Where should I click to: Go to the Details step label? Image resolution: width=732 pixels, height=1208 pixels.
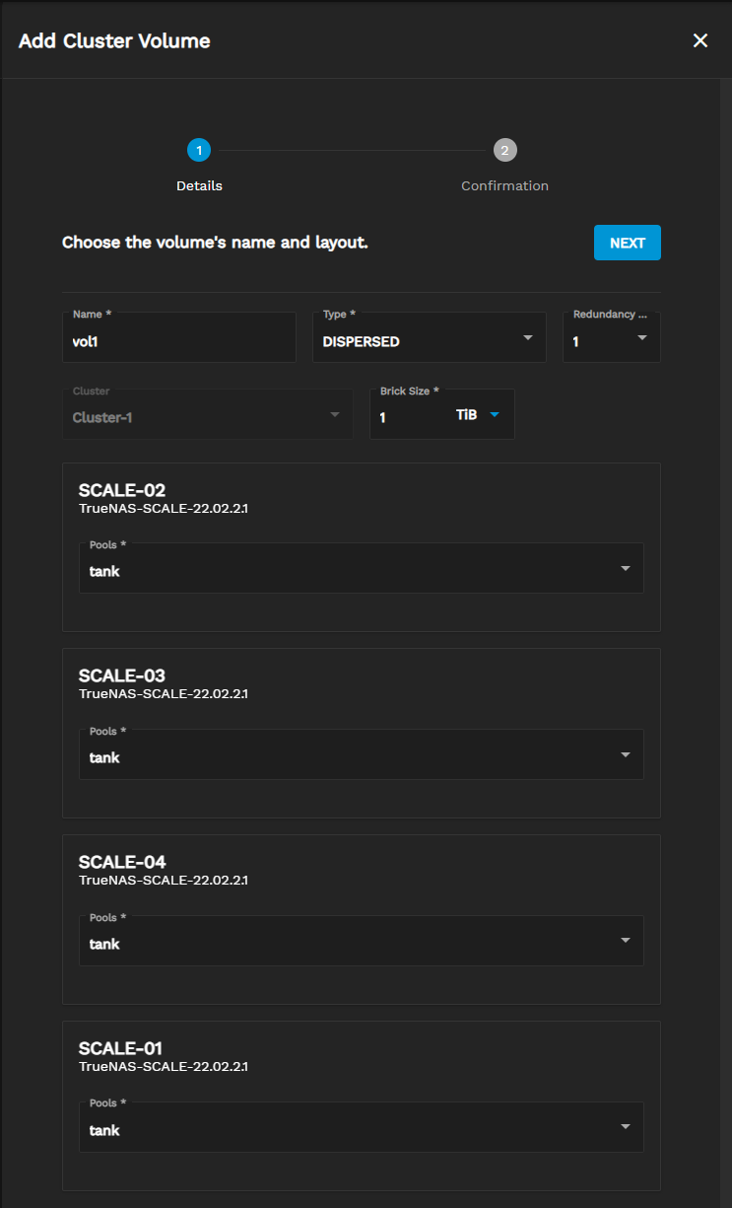coord(199,185)
